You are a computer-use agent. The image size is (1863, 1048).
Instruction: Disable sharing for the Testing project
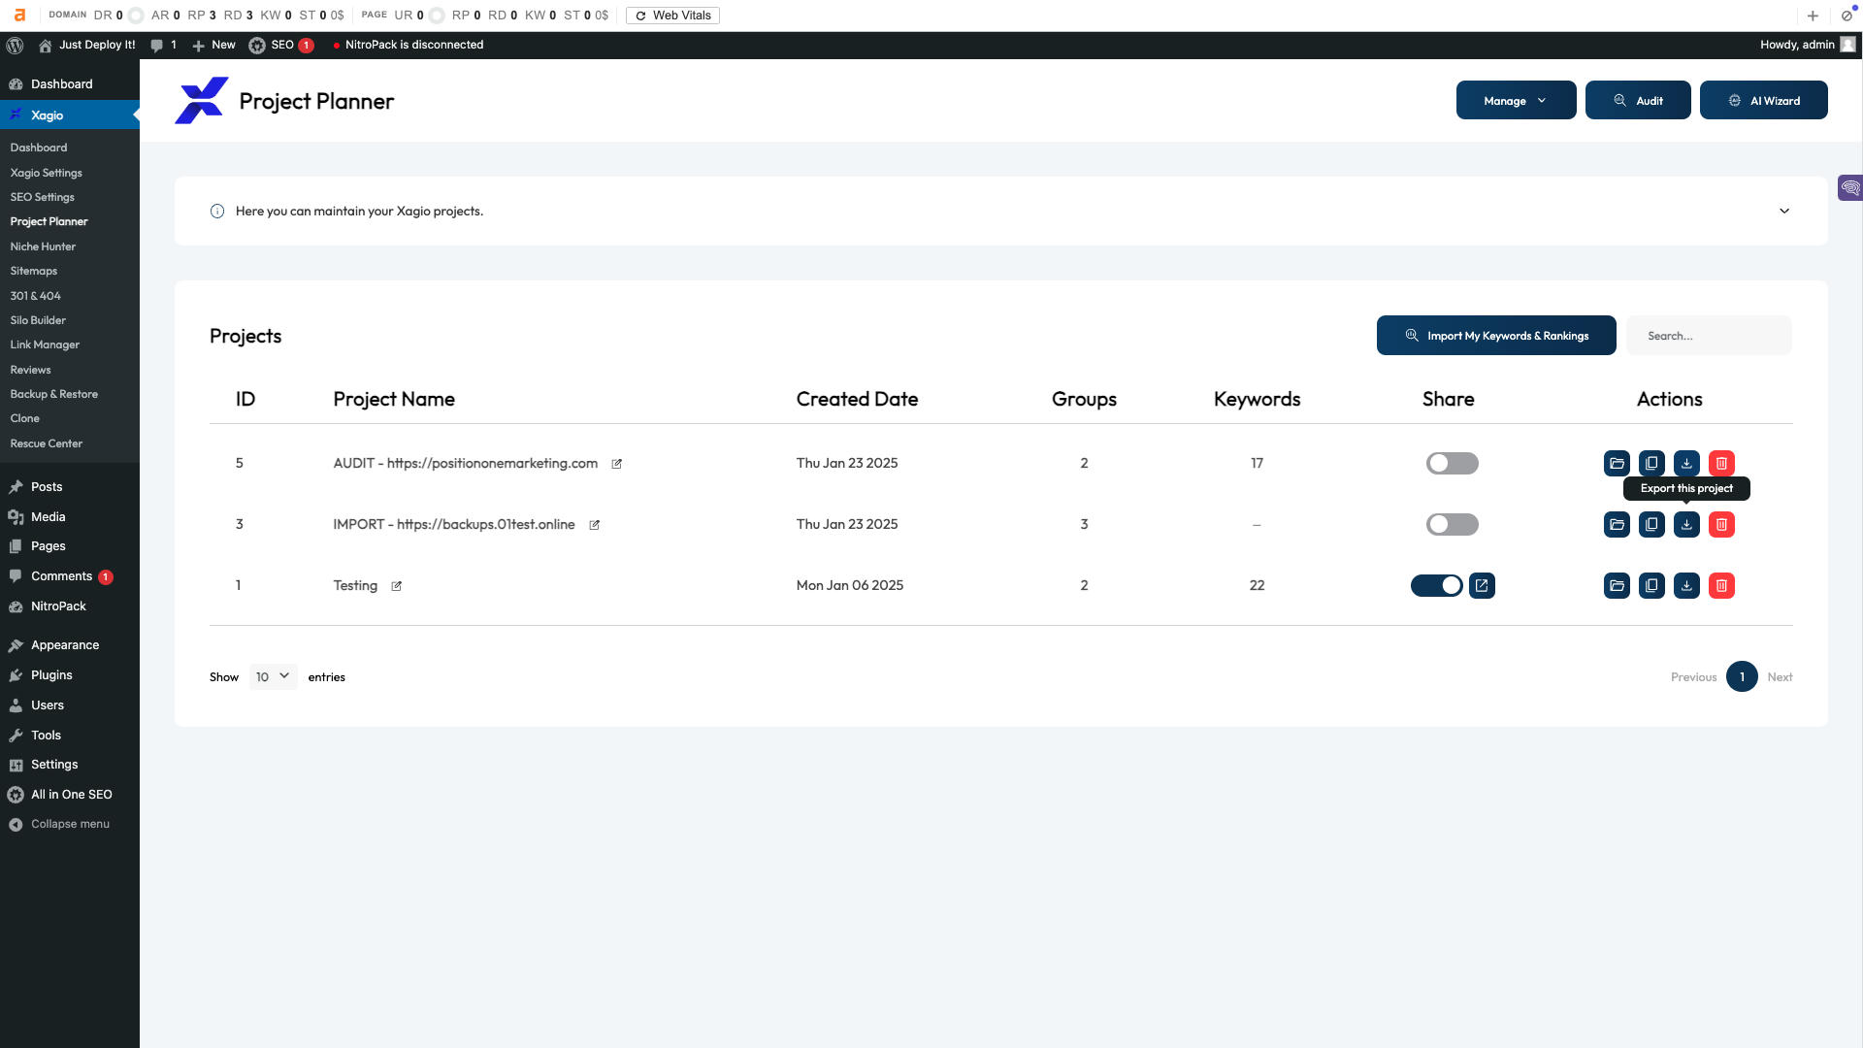(x=1436, y=586)
